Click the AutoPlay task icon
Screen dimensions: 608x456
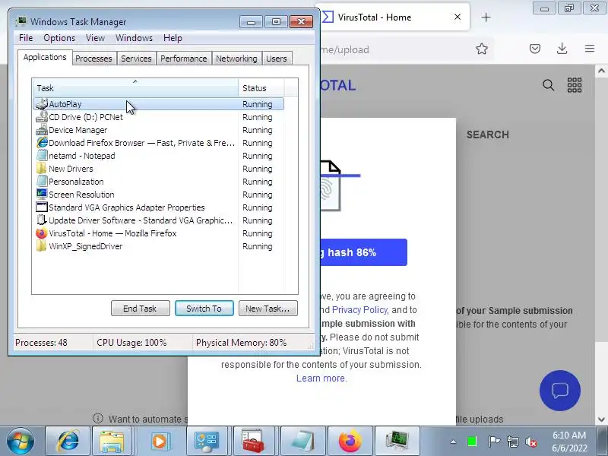point(42,104)
